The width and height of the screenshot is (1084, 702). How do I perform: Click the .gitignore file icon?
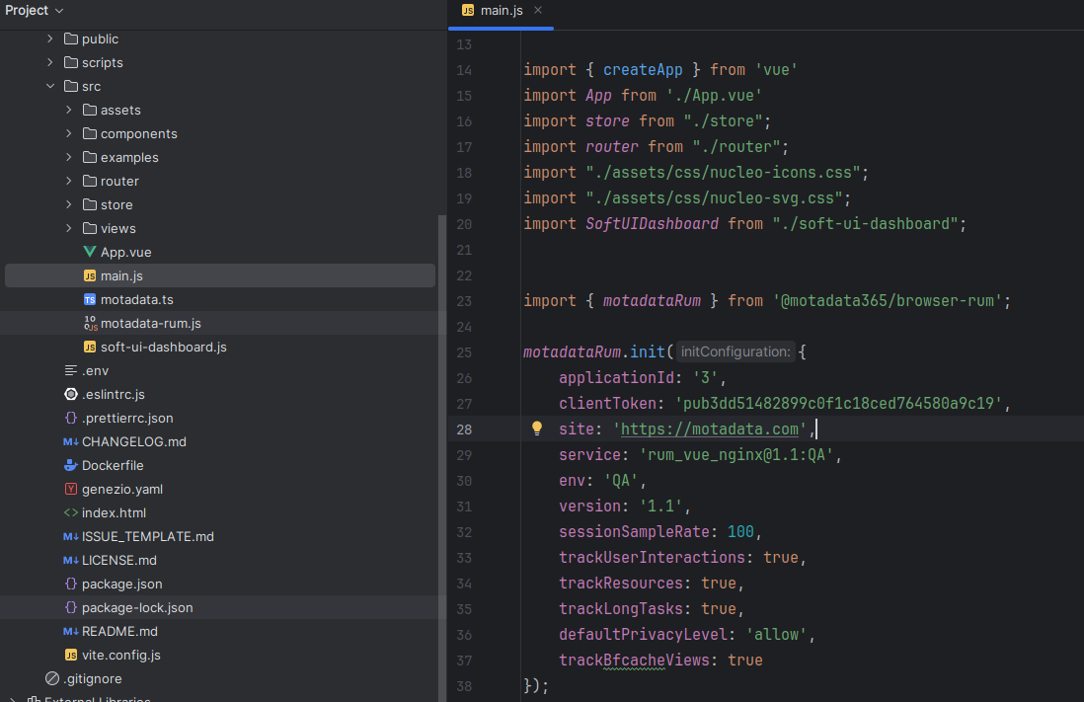point(52,678)
